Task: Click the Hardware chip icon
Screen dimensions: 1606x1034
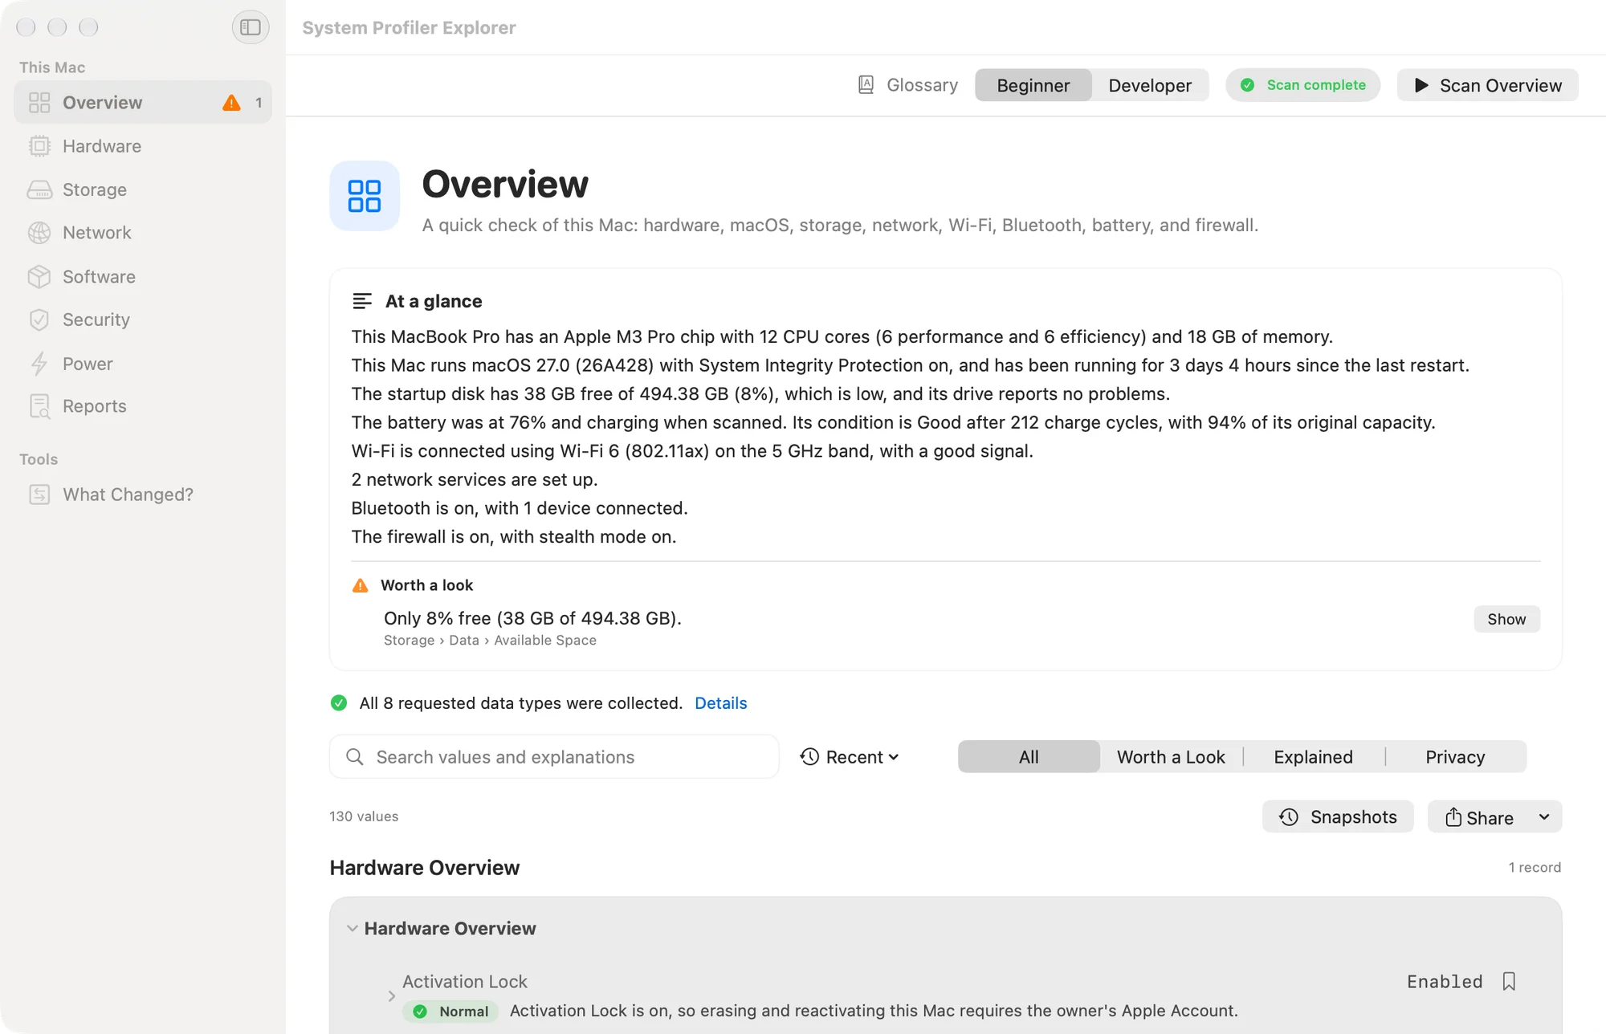Action: [x=39, y=146]
